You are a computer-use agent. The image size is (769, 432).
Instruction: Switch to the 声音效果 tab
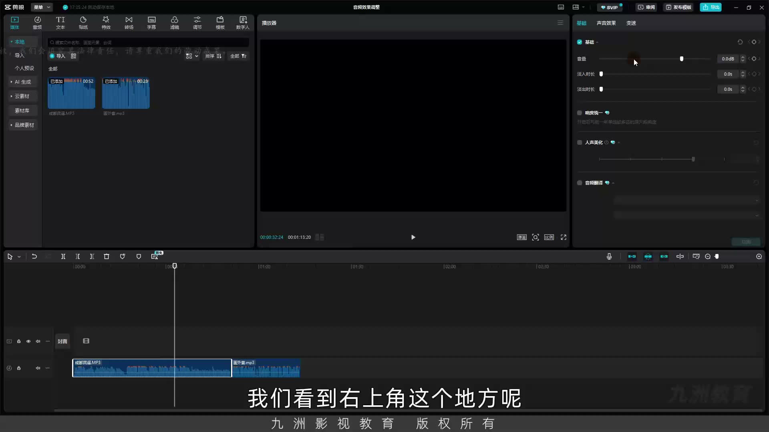tap(606, 23)
